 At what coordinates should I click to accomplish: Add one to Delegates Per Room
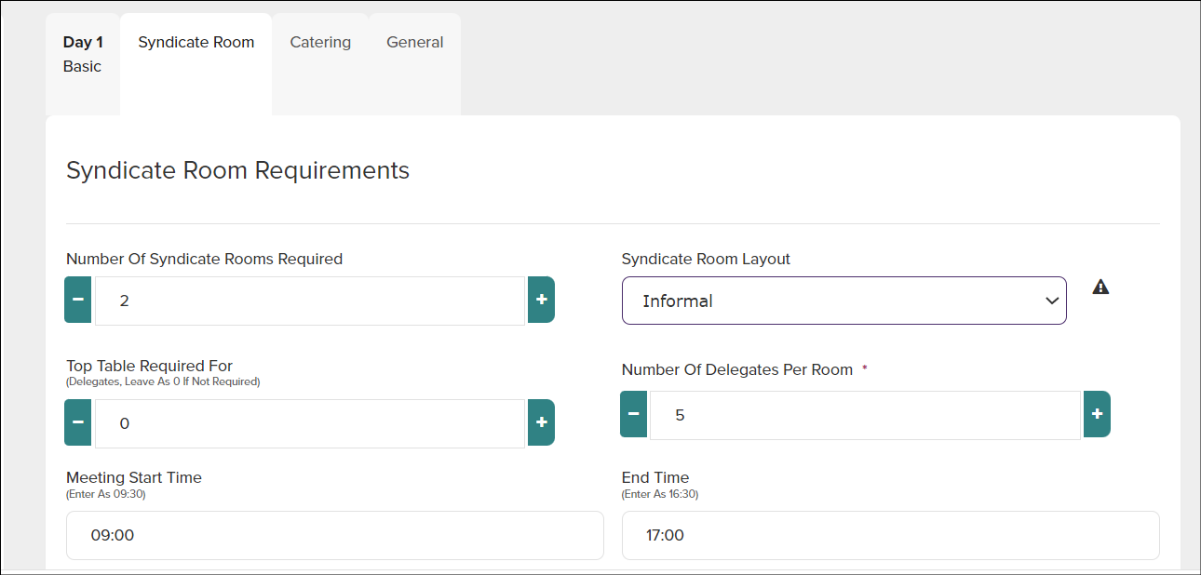[x=1097, y=414]
